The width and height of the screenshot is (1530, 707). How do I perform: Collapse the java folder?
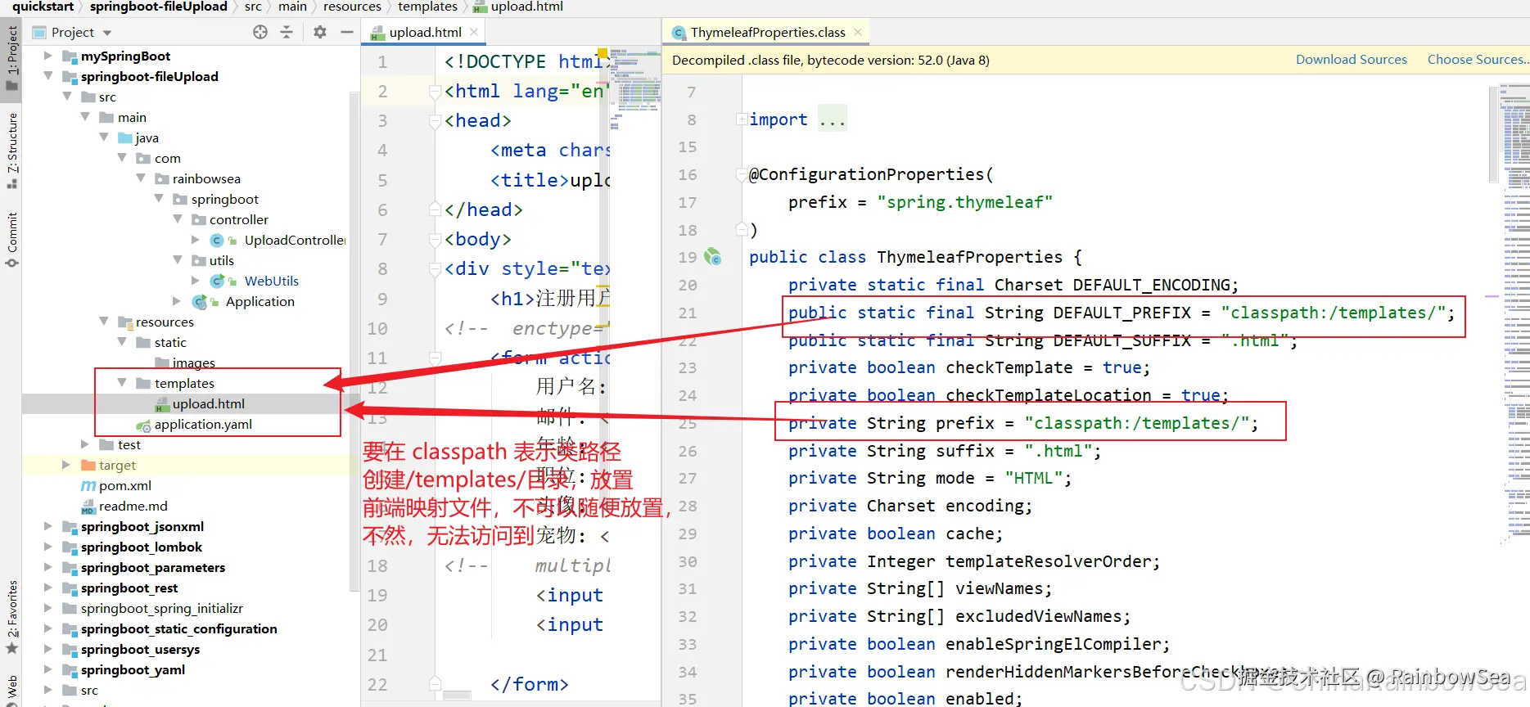[x=104, y=137]
